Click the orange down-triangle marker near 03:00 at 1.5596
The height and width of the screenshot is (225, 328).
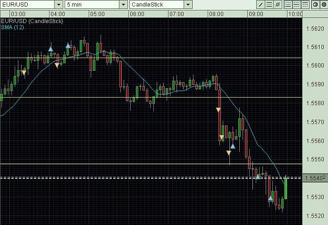pyautogui.click(x=24, y=72)
